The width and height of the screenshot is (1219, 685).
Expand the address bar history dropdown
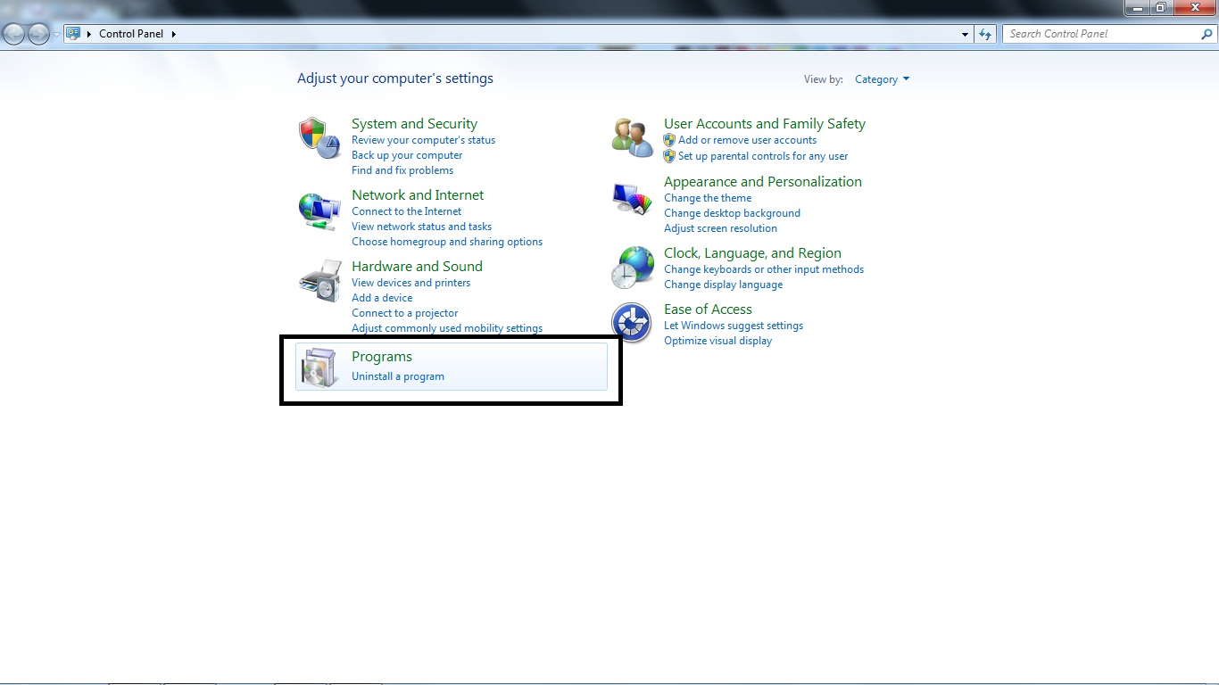tap(966, 34)
